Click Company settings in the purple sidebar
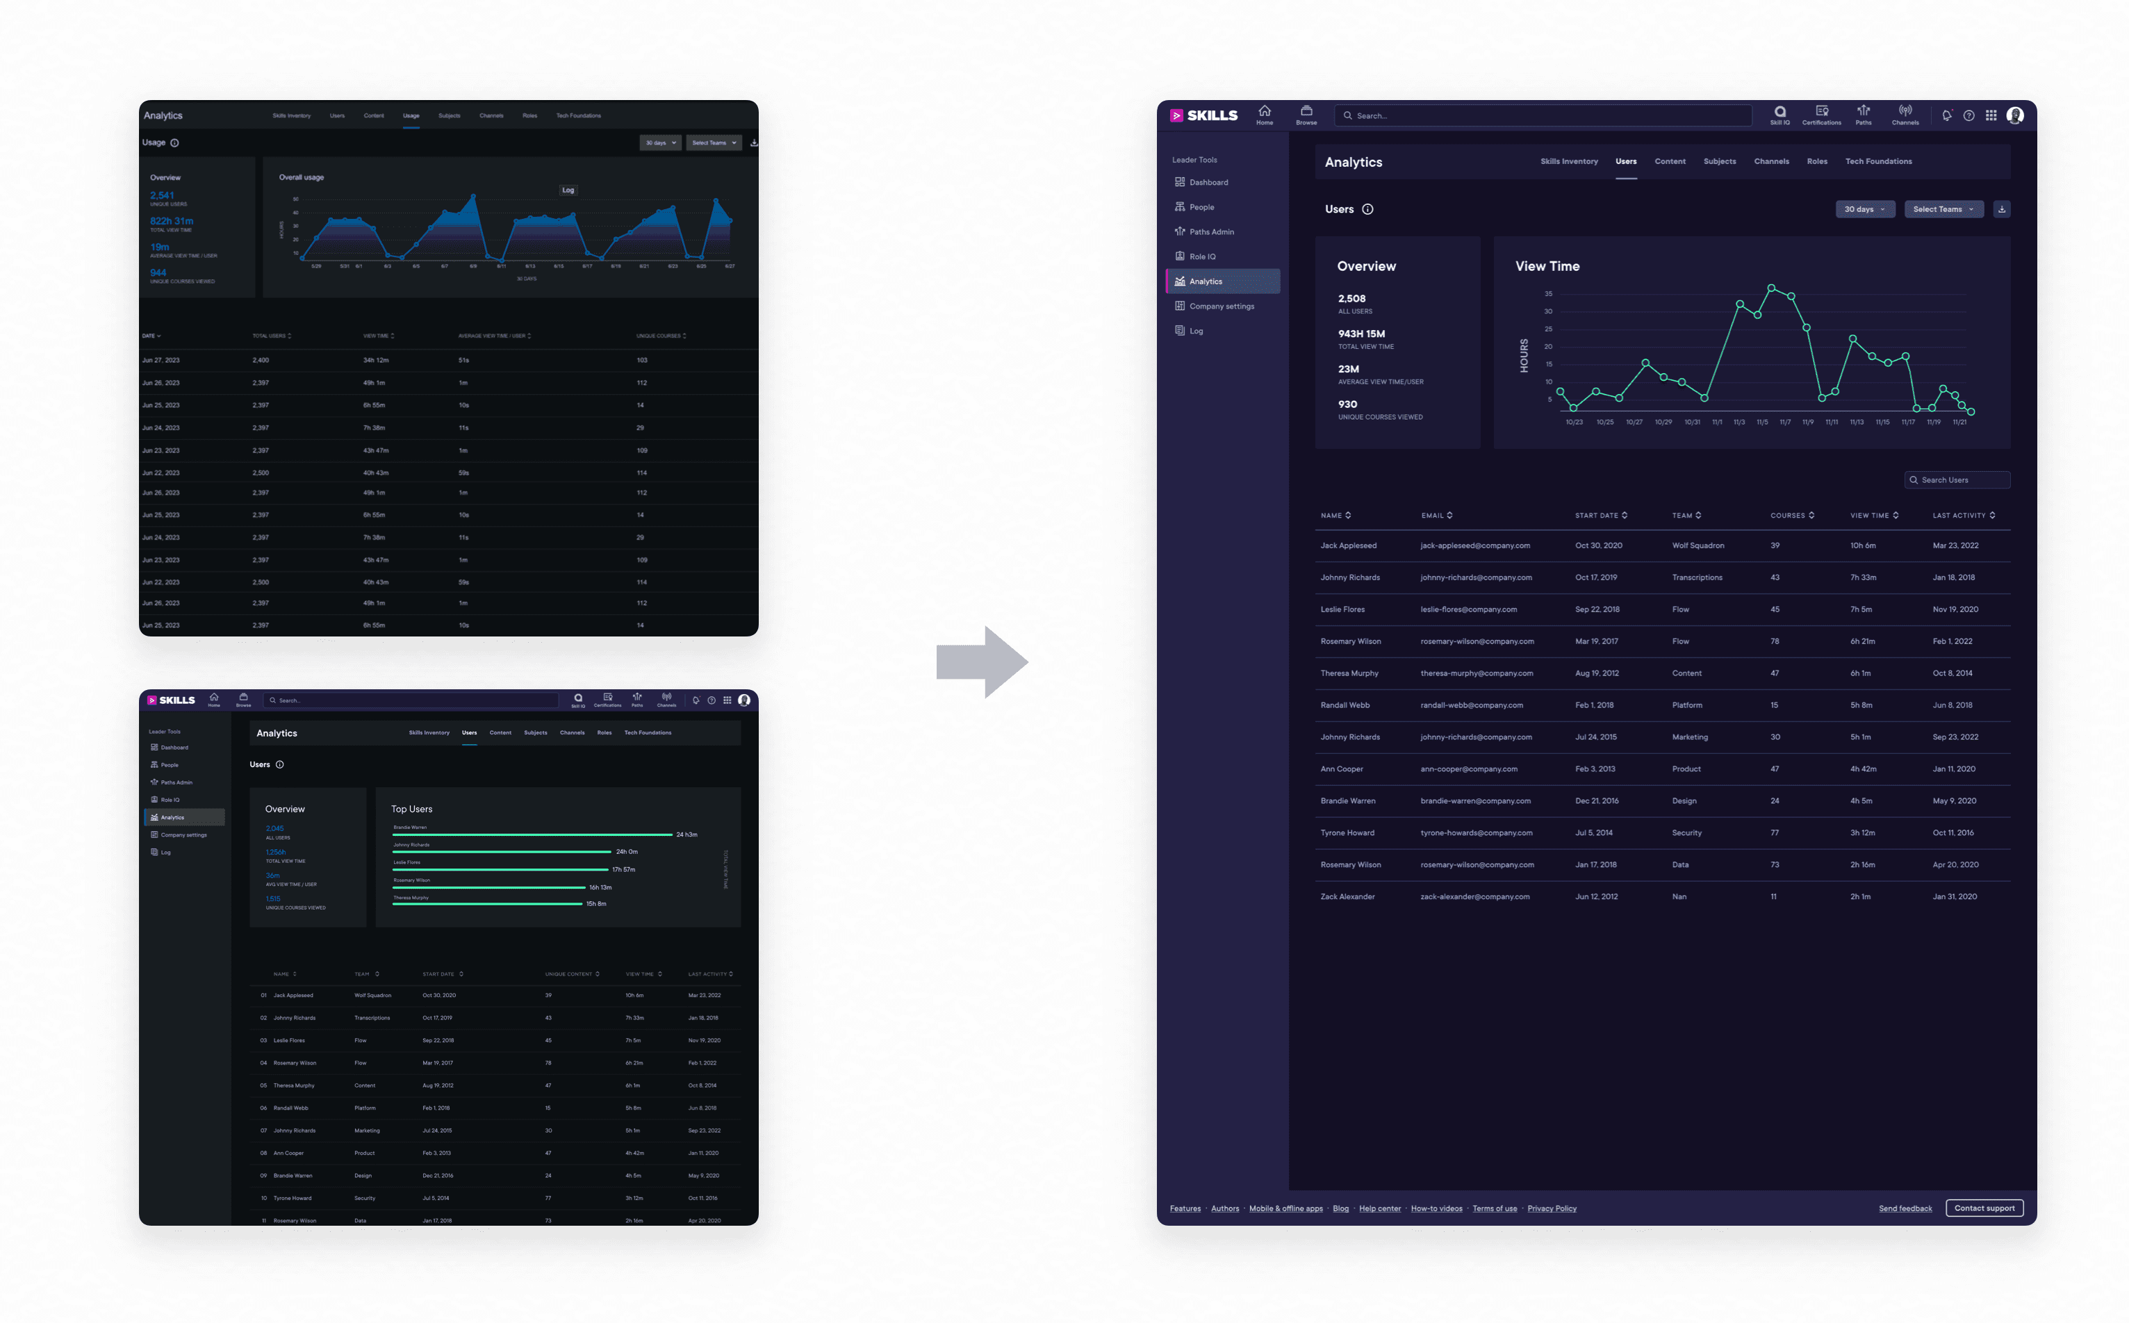2129x1323 pixels. coord(1221,306)
